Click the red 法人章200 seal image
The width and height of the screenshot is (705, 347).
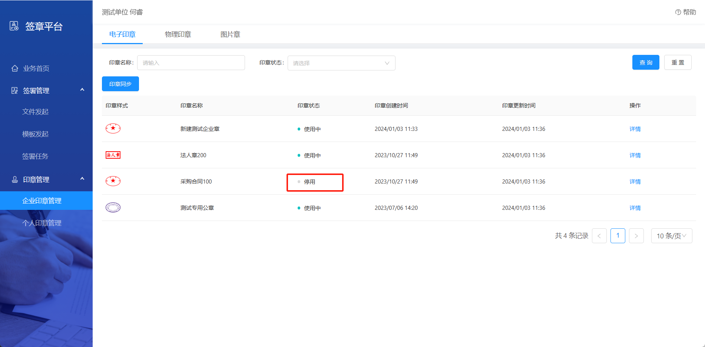[113, 155]
